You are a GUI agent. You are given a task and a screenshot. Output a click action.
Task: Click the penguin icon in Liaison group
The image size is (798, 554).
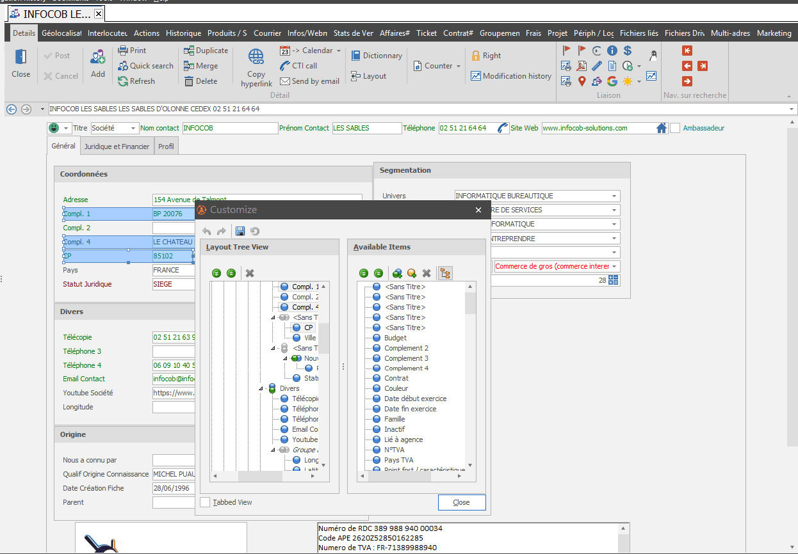654,55
